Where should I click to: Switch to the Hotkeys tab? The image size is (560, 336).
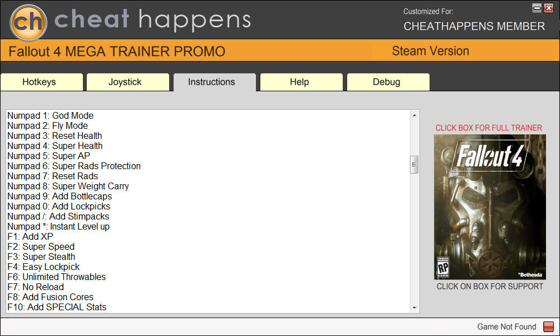tap(39, 82)
